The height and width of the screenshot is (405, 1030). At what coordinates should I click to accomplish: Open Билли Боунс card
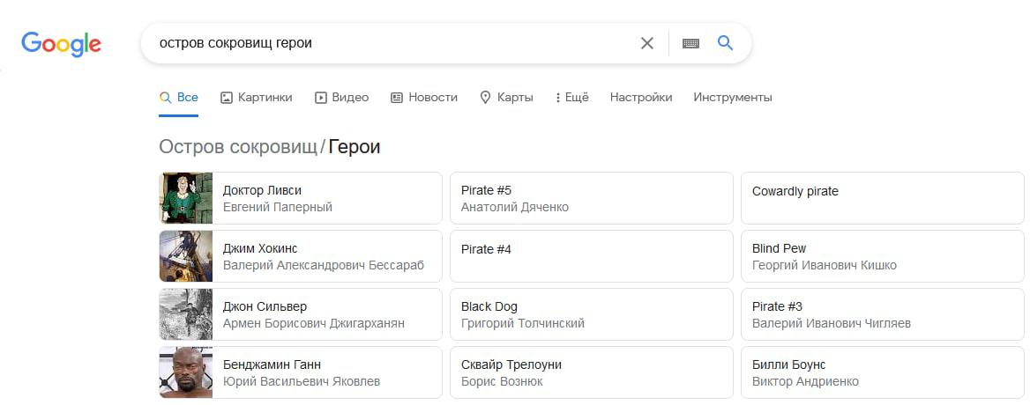coord(882,372)
